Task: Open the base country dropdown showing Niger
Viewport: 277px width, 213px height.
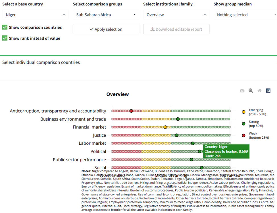Action: coord(35,14)
